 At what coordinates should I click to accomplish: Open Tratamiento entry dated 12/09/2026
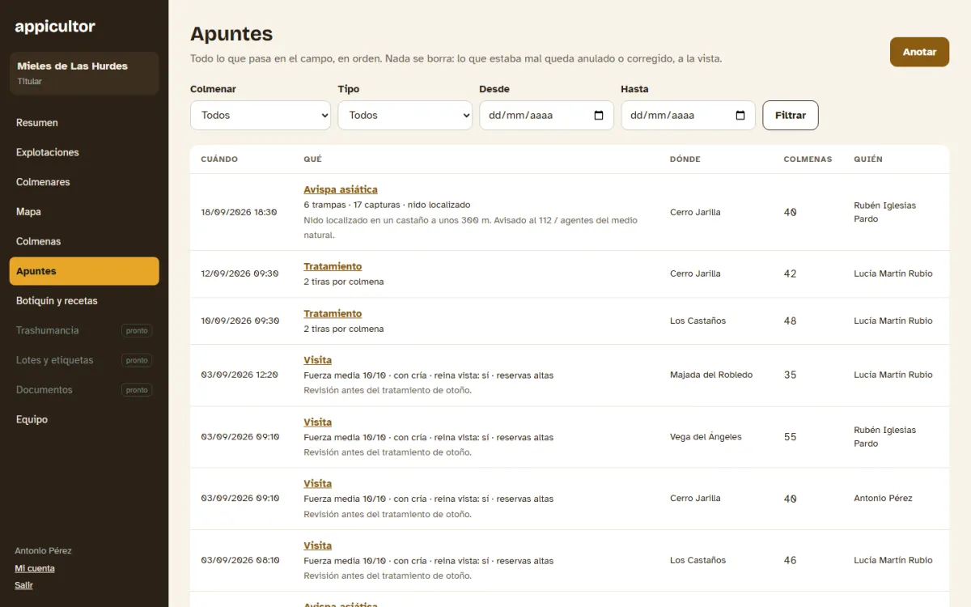[x=333, y=266]
